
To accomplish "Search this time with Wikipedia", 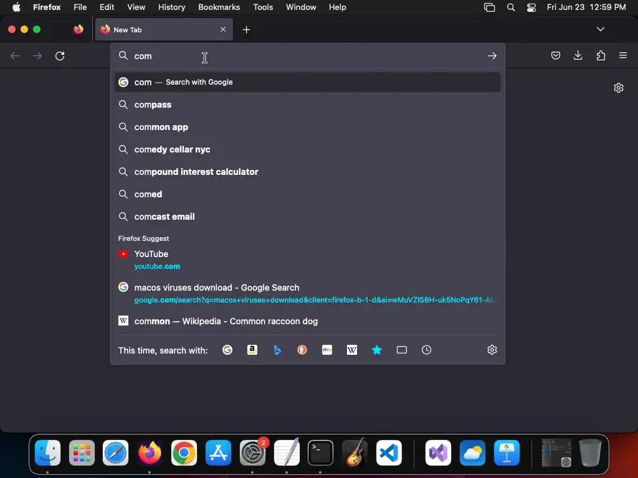I will click(352, 350).
